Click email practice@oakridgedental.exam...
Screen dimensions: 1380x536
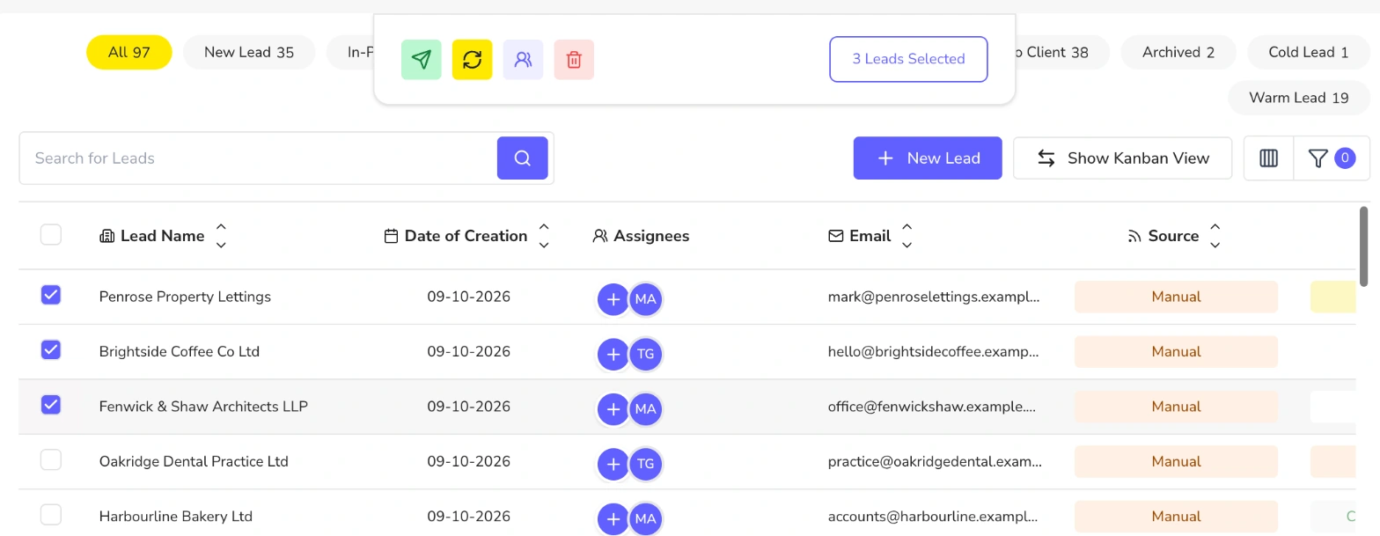pyautogui.click(x=935, y=461)
